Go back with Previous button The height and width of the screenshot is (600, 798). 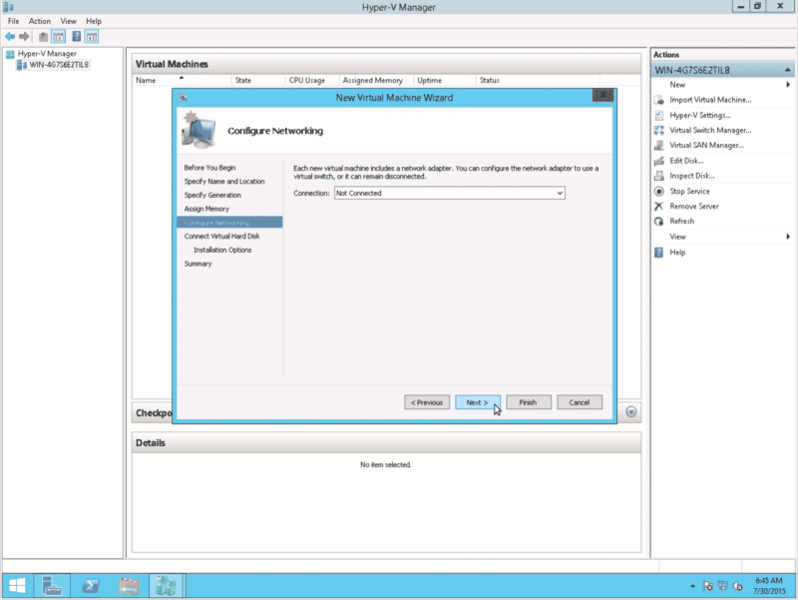tap(427, 402)
